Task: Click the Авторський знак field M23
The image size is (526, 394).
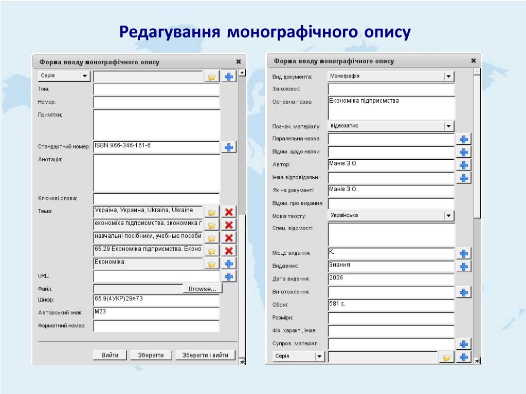Action: 156,313
